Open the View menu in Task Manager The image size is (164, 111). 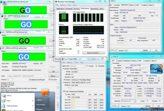pos(69,5)
